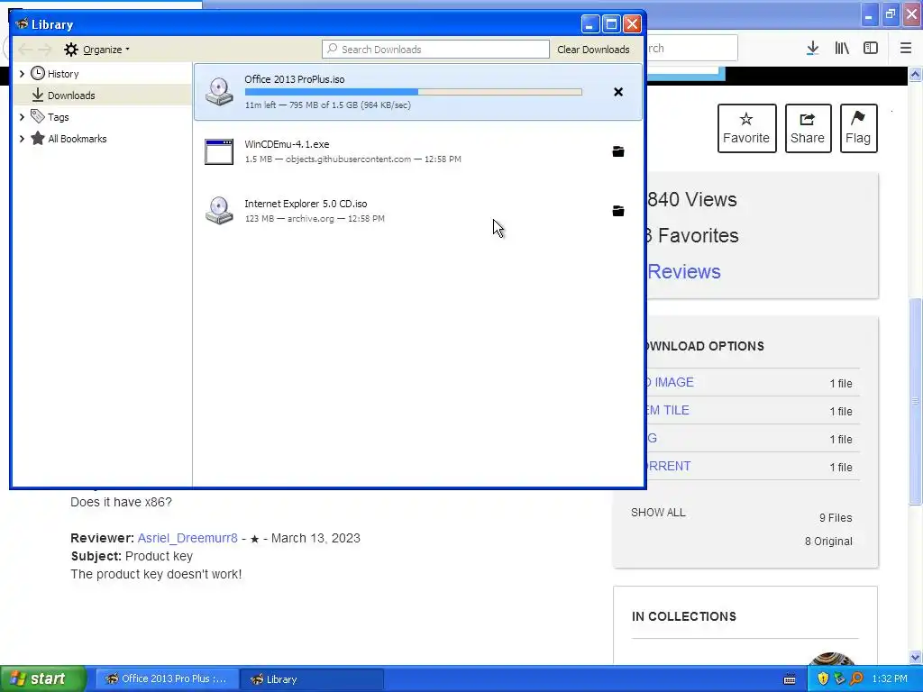Click the Favorite button on the page

click(x=747, y=128)
